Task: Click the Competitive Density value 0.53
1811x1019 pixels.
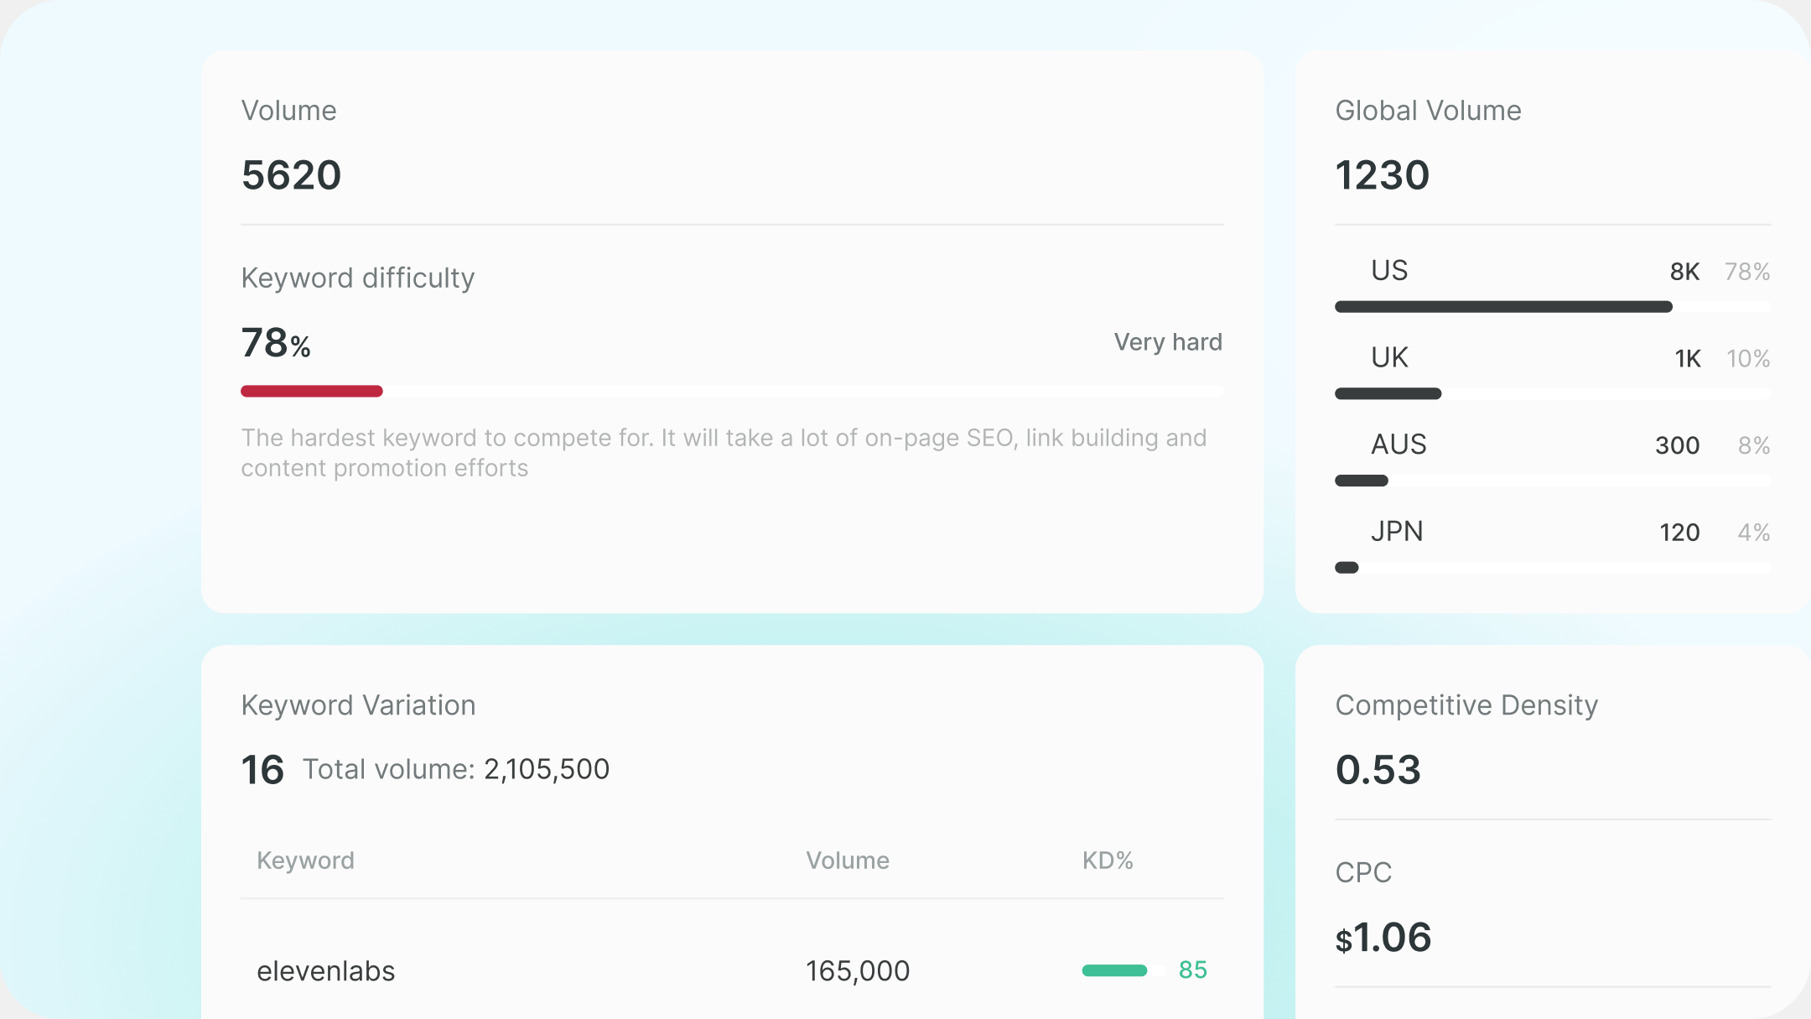Action: (1378, 770)
